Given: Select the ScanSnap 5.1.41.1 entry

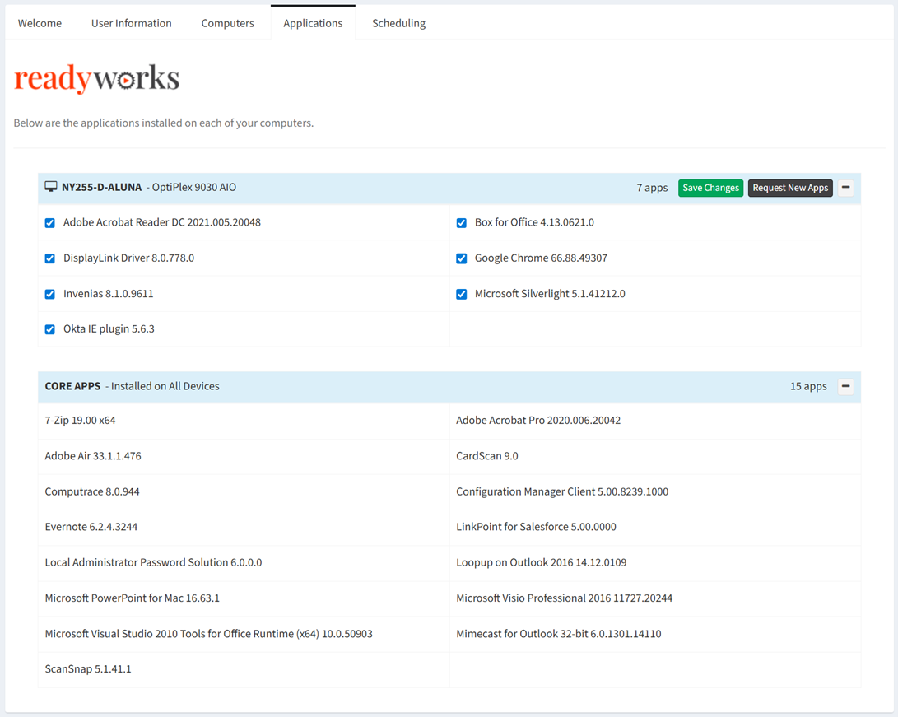Looking at the screenshot, I should (x=88, y=669).
